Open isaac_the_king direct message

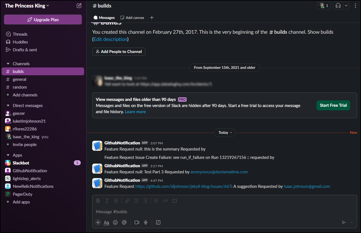(43, 137)
